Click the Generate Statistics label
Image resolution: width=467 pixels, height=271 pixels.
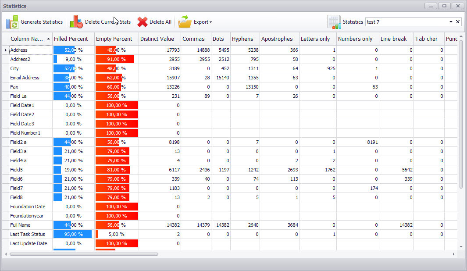click(x=42, y=22)
